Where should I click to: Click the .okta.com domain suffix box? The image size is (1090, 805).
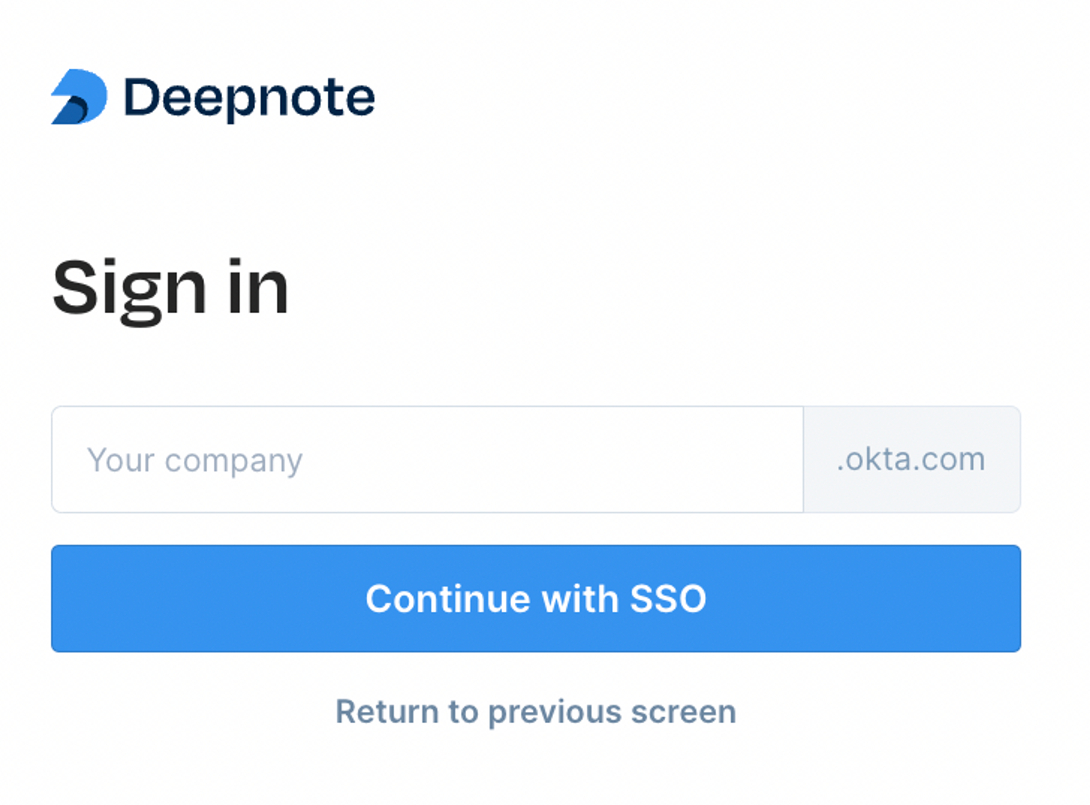(x=911, y=460)
